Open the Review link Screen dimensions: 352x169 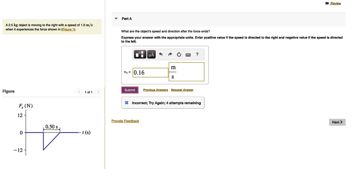tap(335, 3)
